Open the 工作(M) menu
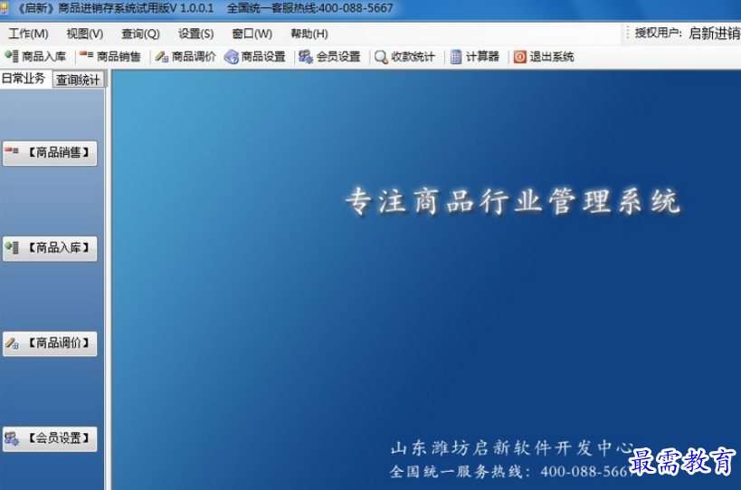The width and height of the screenshot is (741, 490). click(28, 34)
